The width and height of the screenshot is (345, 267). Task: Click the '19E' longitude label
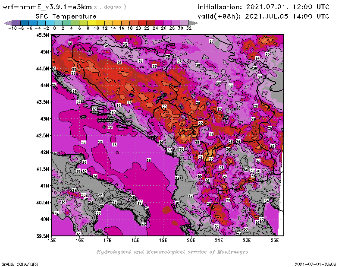tap(163, 240)
